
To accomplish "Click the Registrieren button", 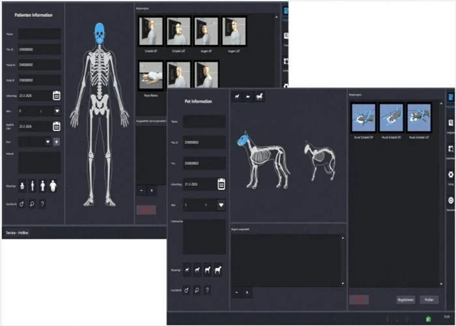I will coord(405,300).
